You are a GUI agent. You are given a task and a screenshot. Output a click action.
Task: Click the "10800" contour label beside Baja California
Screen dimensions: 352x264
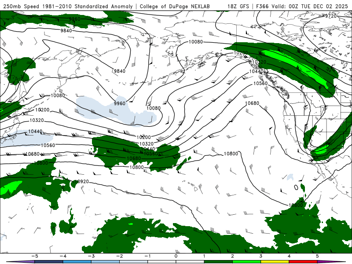pyautogui.click(x=296, y=205)
